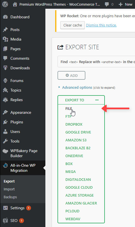Click the Media library icon
This screenshot has width=135, height=227.
5,39
